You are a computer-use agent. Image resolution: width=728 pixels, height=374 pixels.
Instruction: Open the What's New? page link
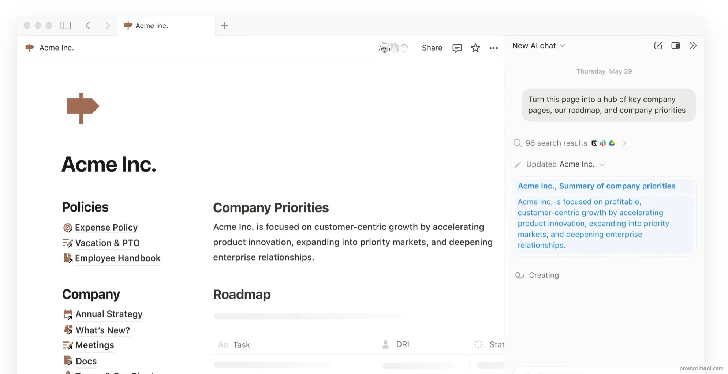click(x=103, y=330)
